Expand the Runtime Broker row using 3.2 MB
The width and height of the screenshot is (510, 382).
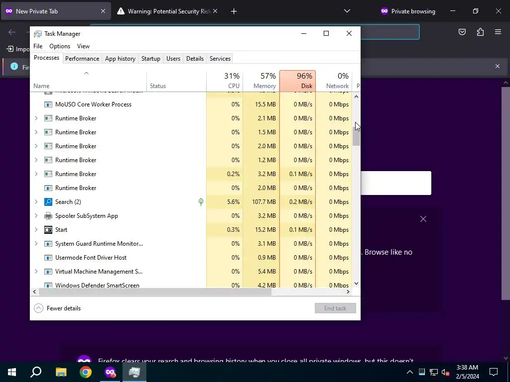(x=36, y=174)
